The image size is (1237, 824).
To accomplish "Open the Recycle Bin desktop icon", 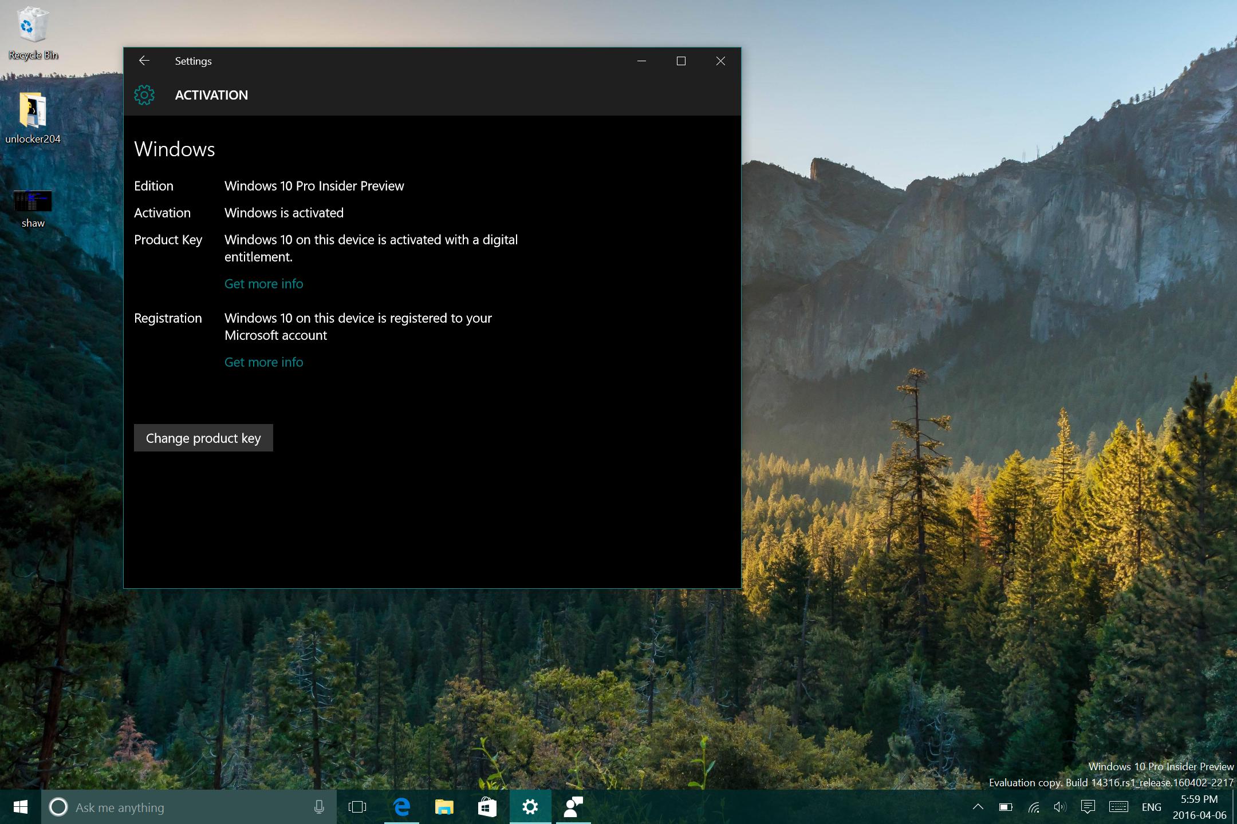I will coord(33,33).
